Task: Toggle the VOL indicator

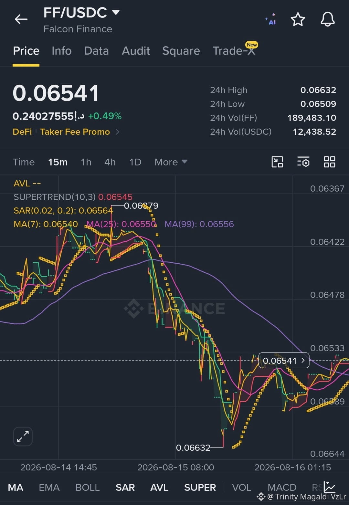Action: coord(241,487)
